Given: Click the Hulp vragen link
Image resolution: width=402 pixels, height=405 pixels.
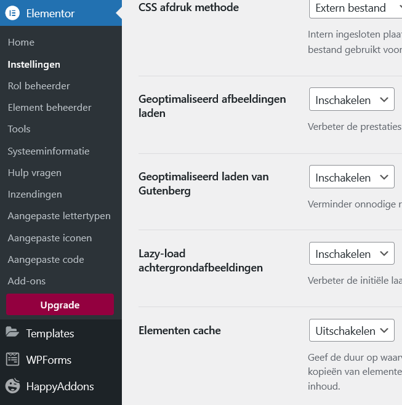Looking at the screenshot, I should click(x=34, y=173).
